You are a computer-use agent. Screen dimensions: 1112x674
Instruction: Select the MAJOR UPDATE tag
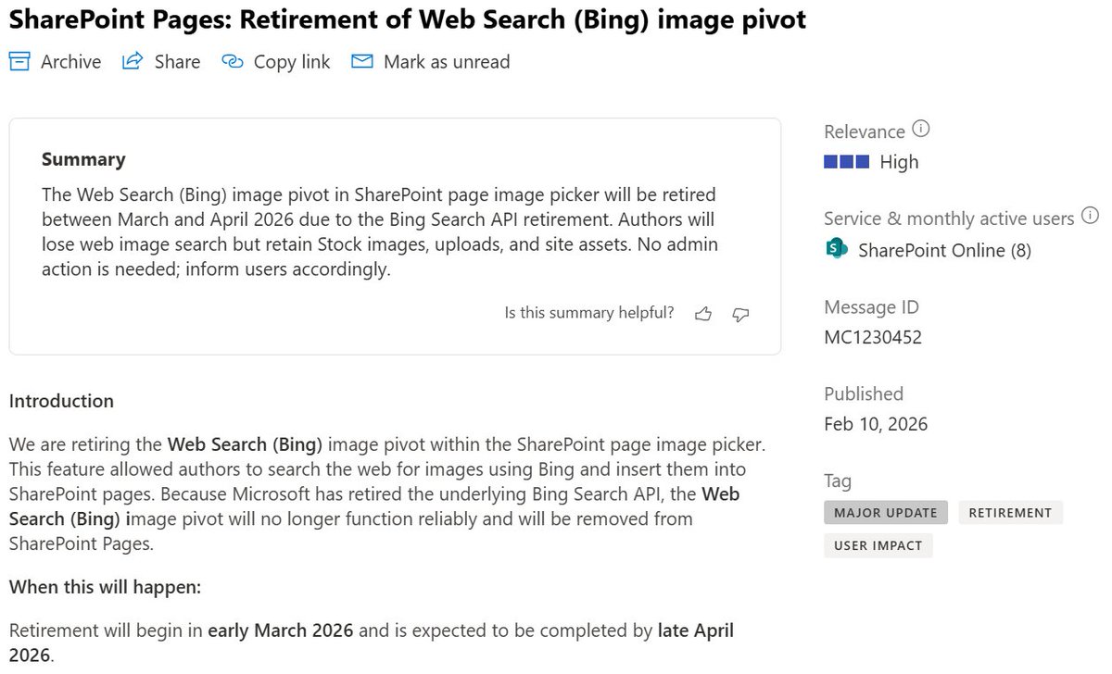pyautogui.click(x=885, y=512)
